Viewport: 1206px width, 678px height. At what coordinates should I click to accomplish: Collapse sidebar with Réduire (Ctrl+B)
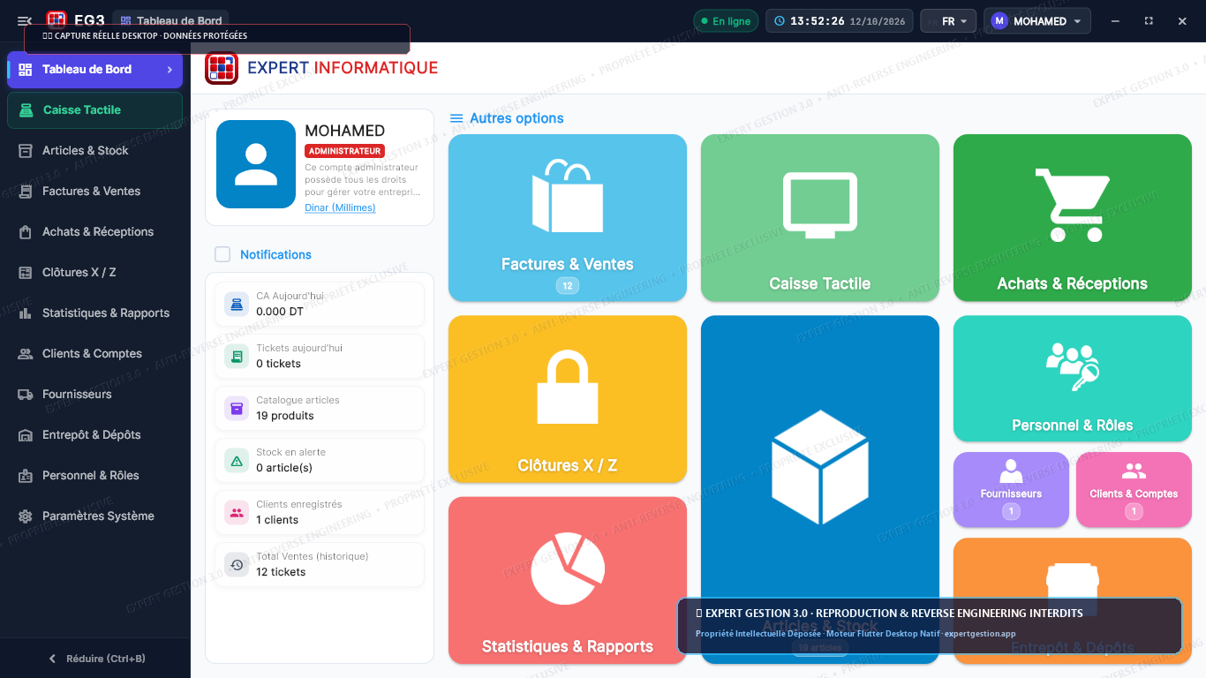95,659
